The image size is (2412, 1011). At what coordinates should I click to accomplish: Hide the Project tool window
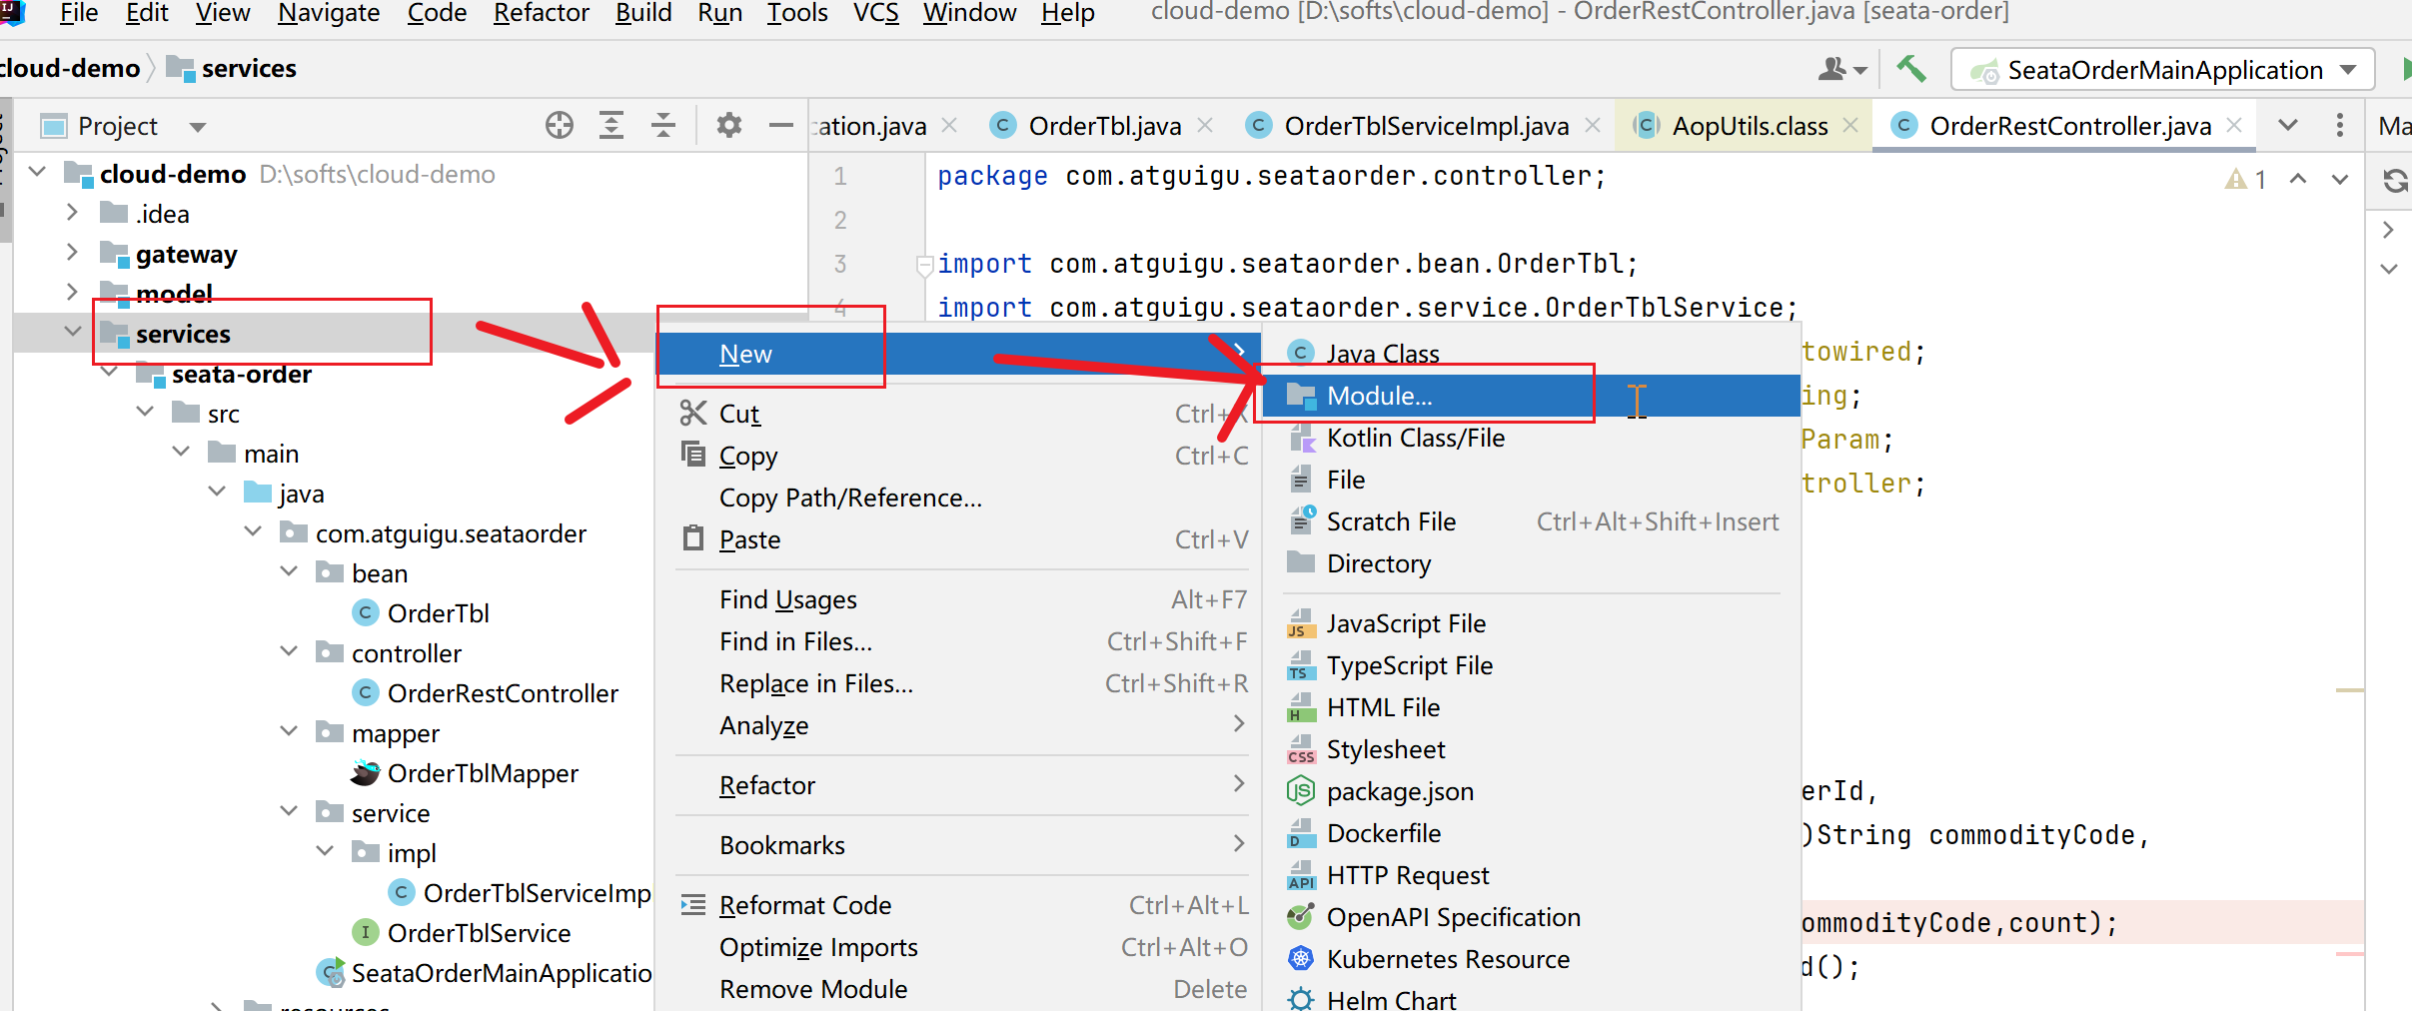781,126
